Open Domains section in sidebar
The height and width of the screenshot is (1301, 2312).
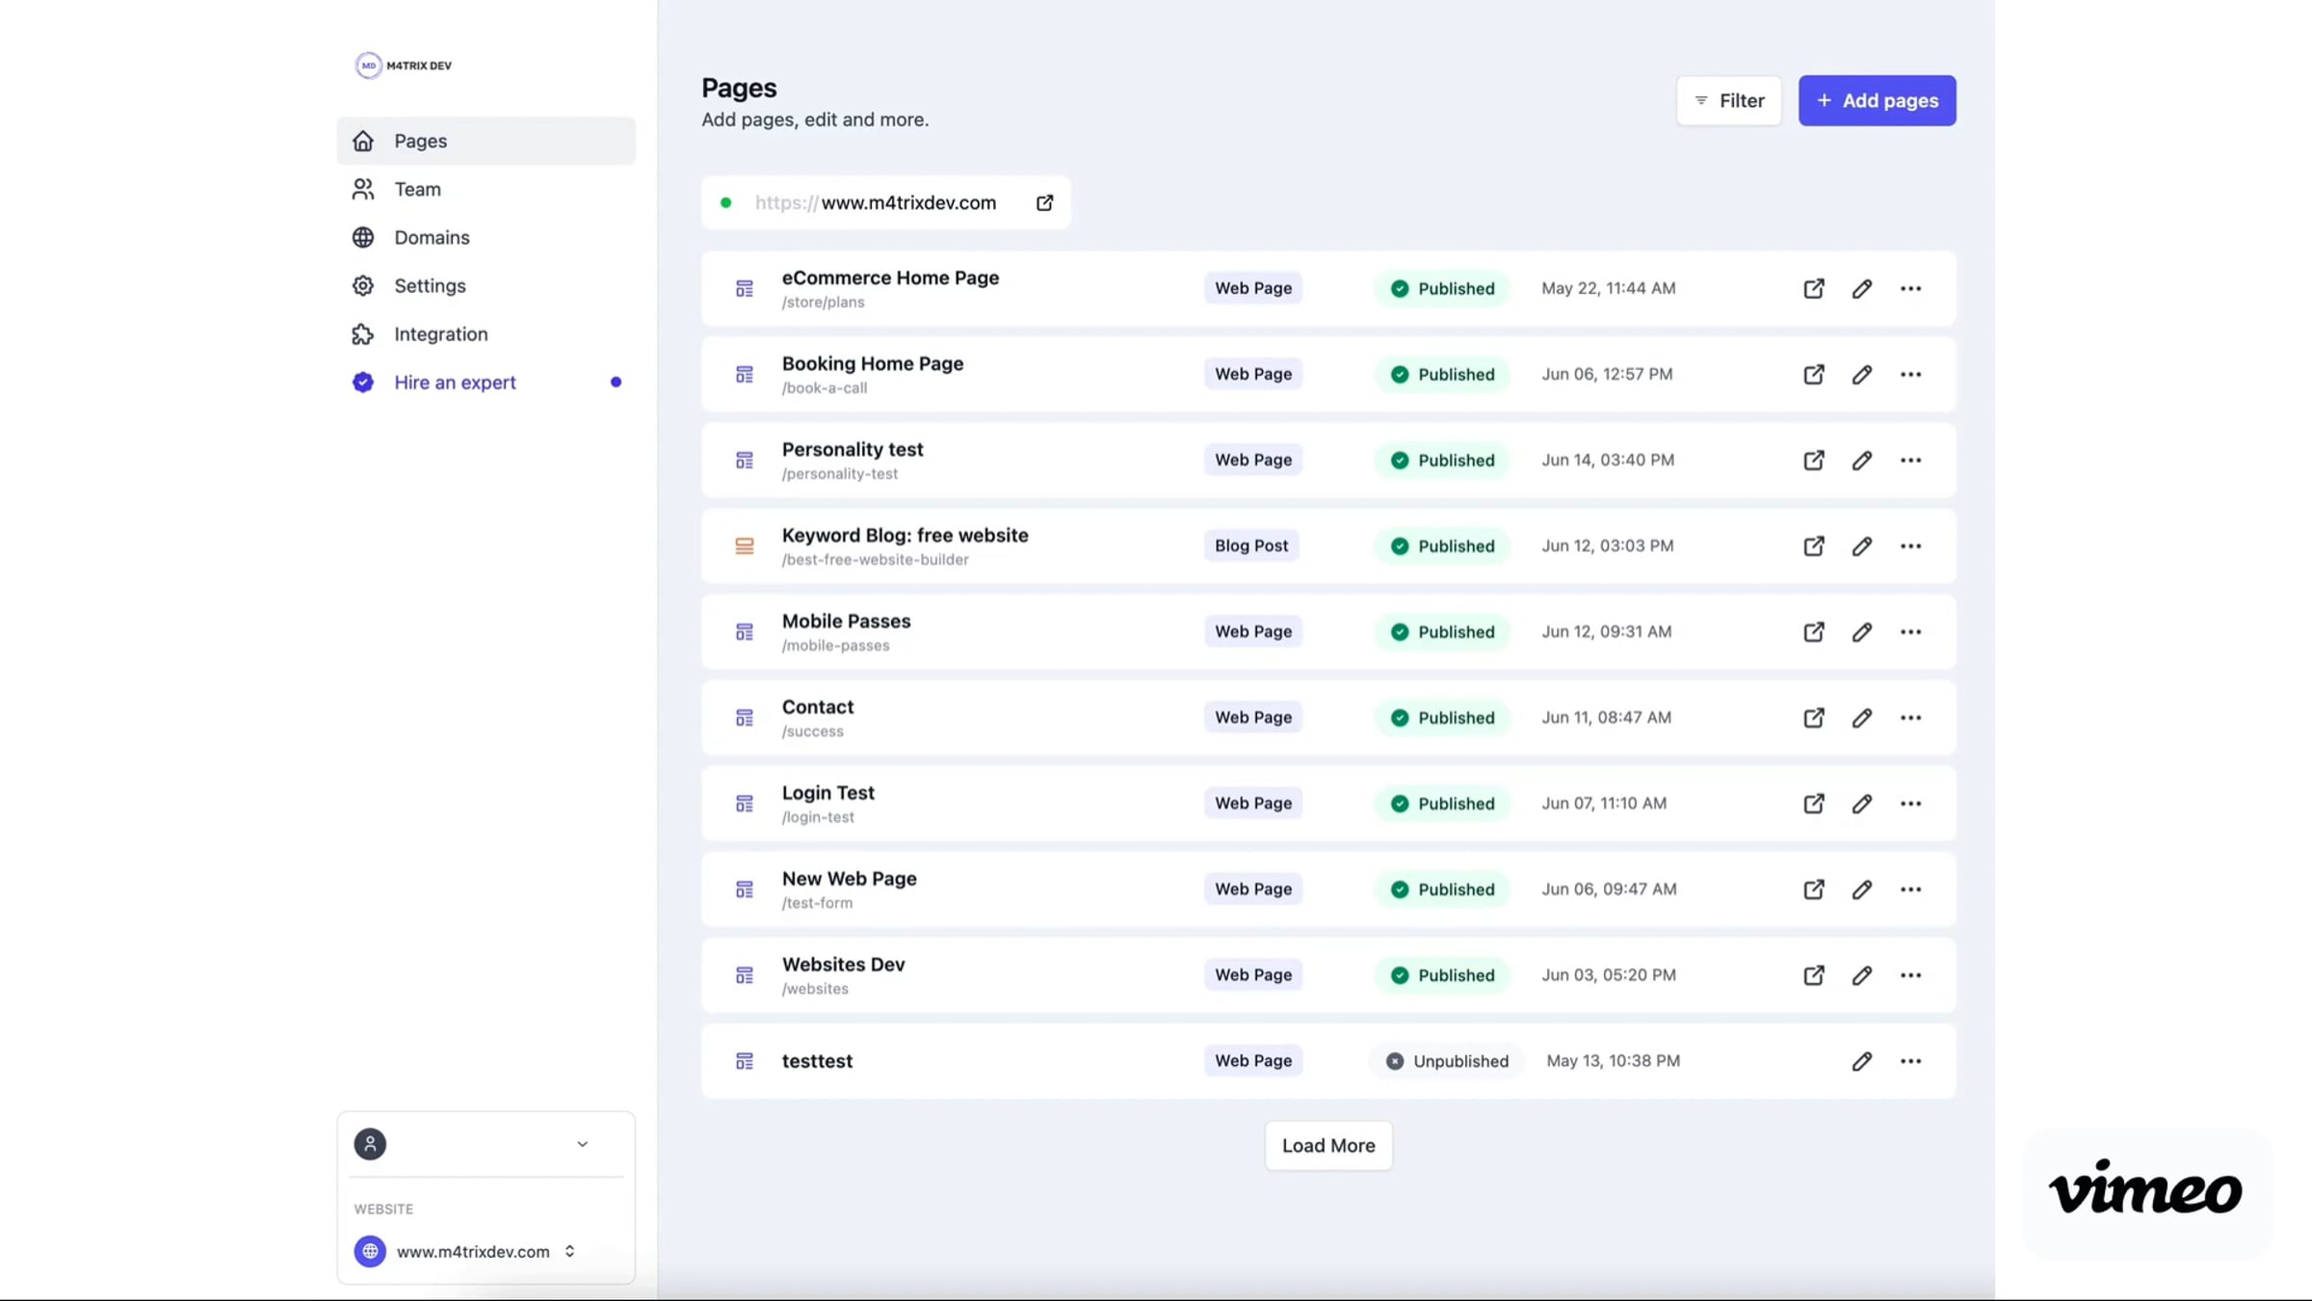431,237
